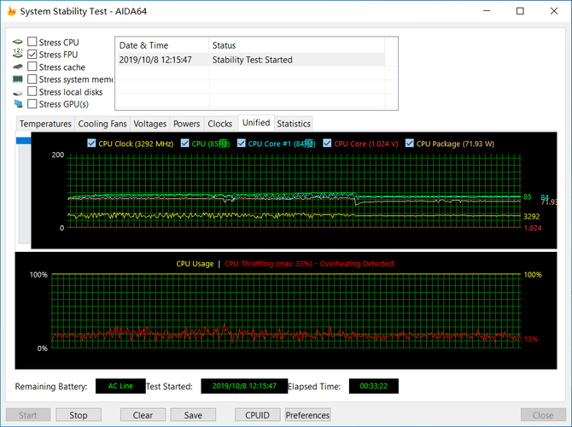Click the AIDA64 flame icon in title bar

click(x=12, y=11)
